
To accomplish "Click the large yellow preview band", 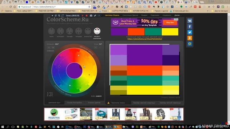I will (x=144, y=90).
